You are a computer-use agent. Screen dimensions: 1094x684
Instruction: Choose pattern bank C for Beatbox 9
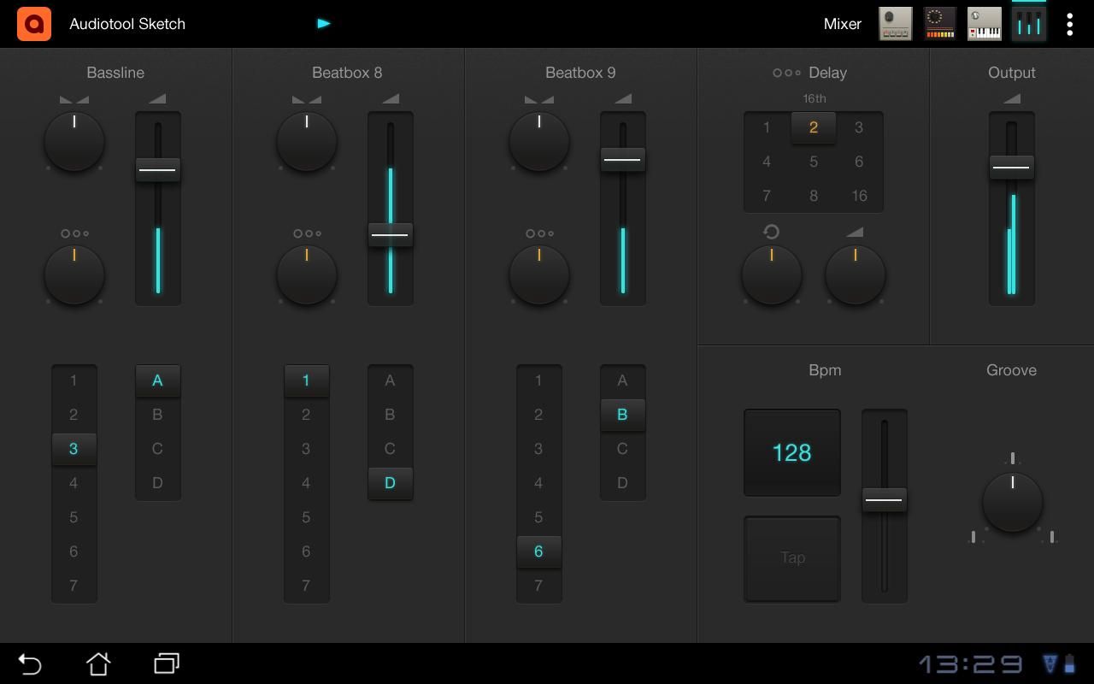pos(622,449)
